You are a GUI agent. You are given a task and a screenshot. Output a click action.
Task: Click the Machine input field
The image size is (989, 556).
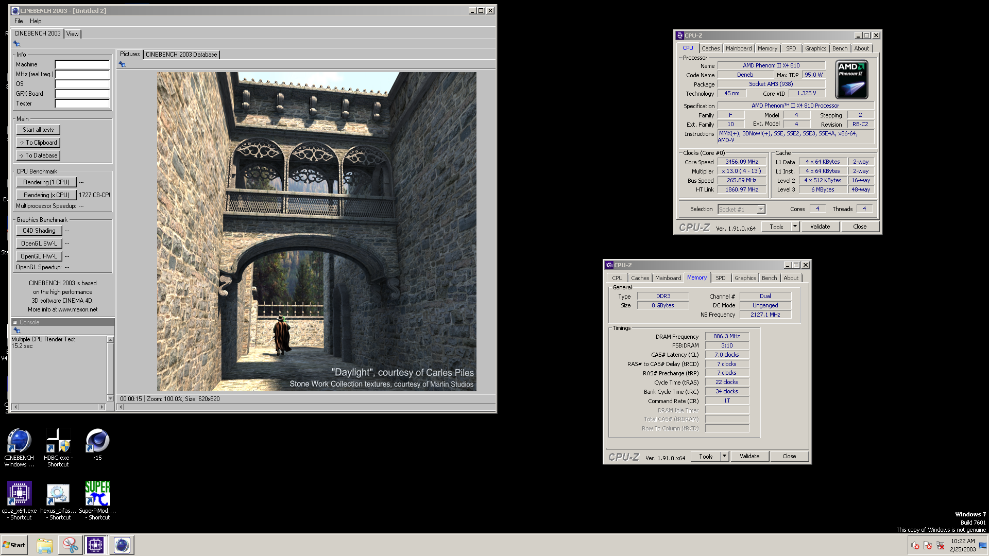pos(82,65)
